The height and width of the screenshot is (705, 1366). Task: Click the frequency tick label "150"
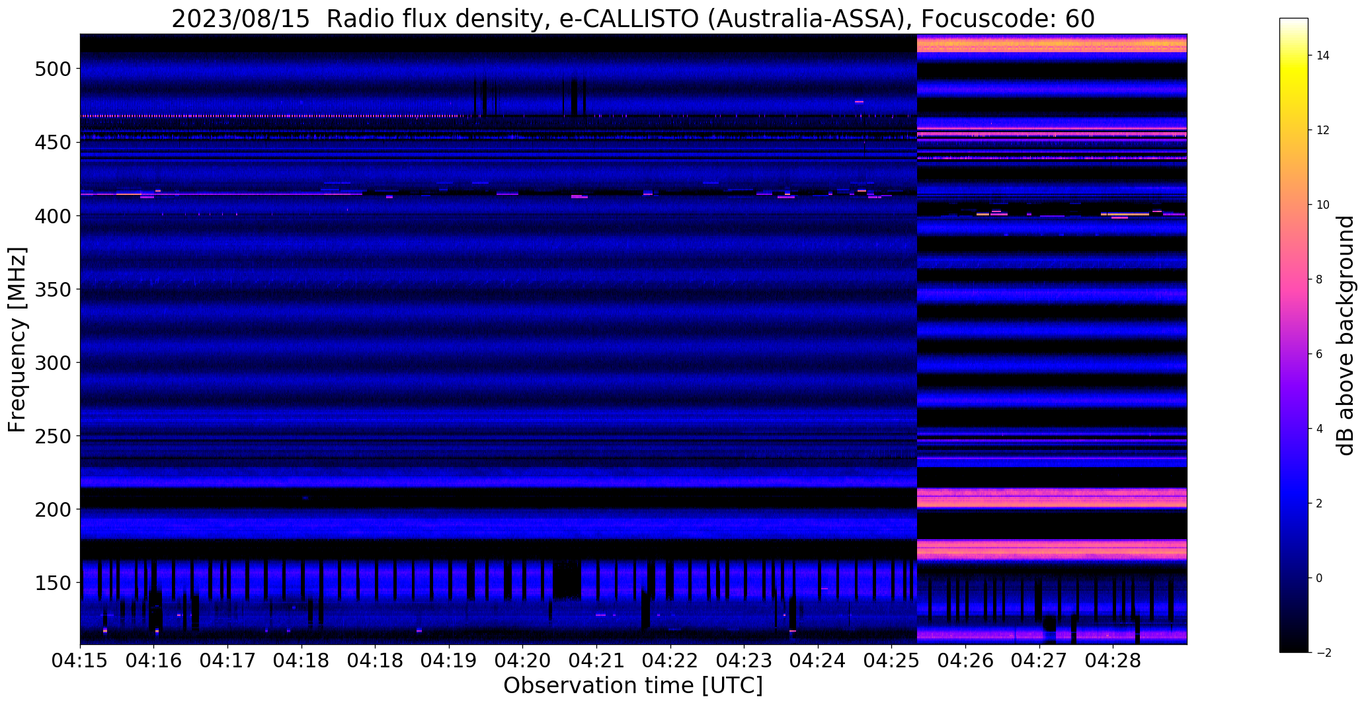point(55,583)
